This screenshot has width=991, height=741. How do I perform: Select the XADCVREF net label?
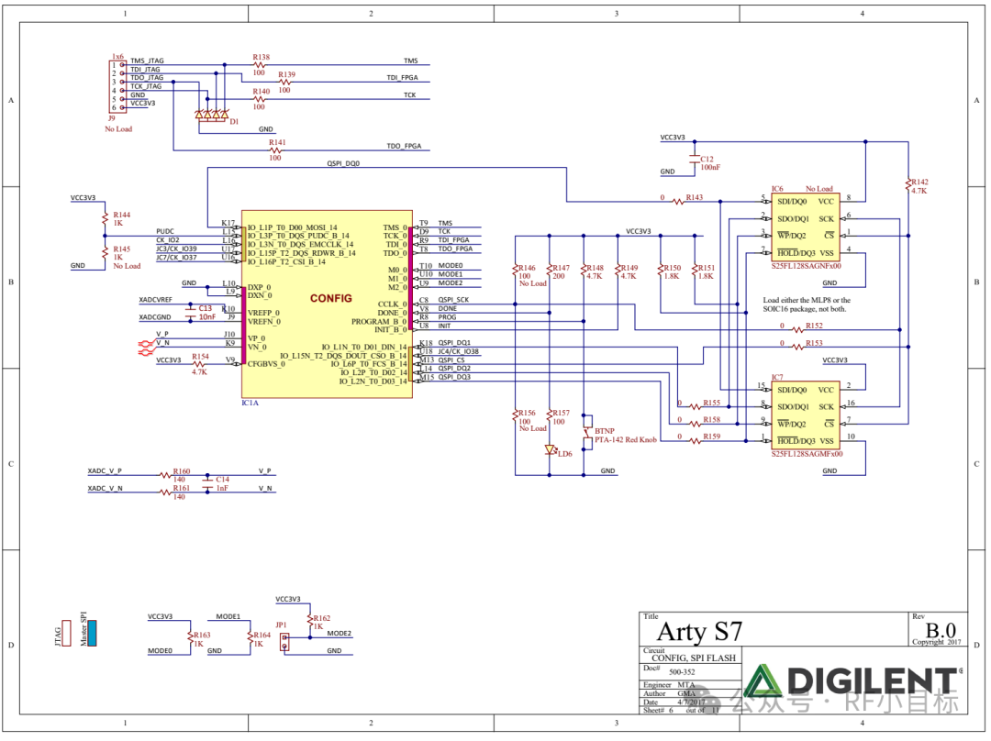(155, 300)
